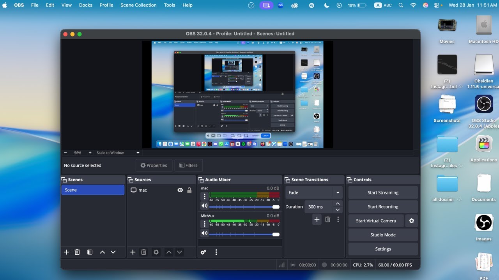Zoom in preview with plus button
499x280 pixels.
(x=90, y=153)
